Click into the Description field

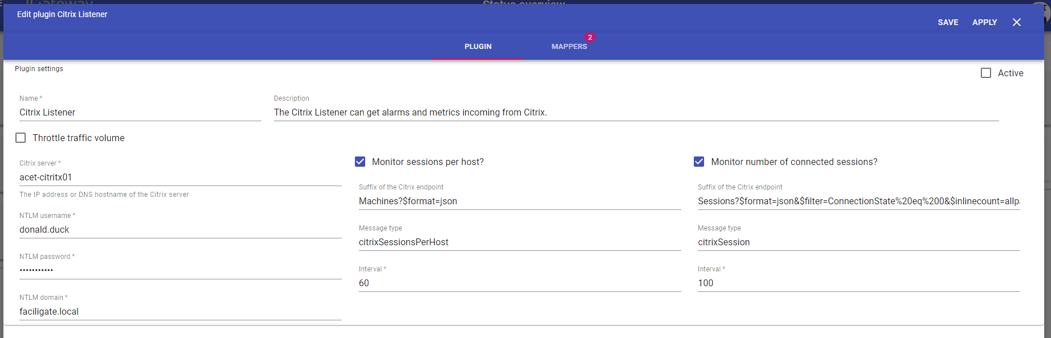tap(636, 113)
